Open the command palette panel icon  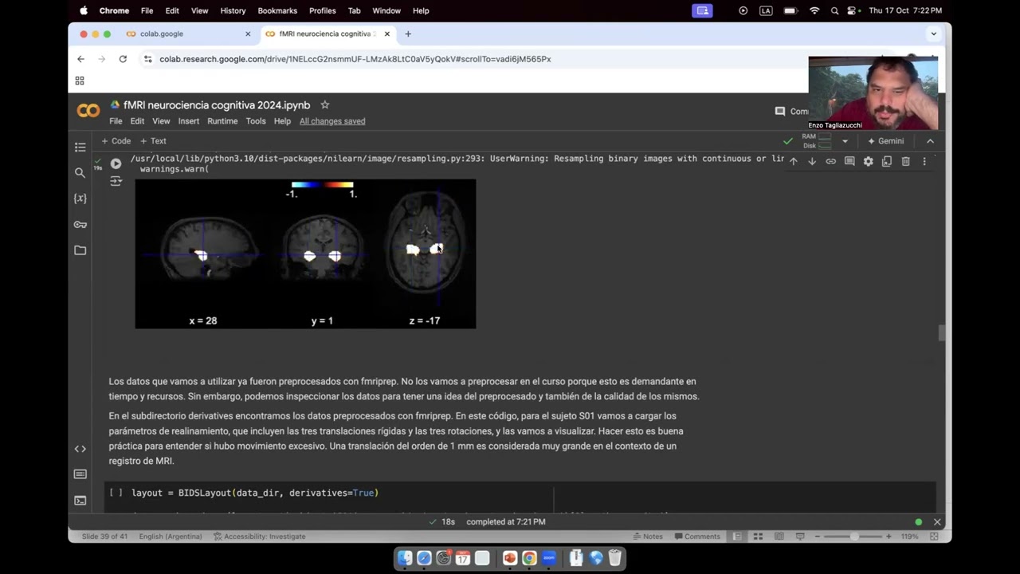(80, 474)
